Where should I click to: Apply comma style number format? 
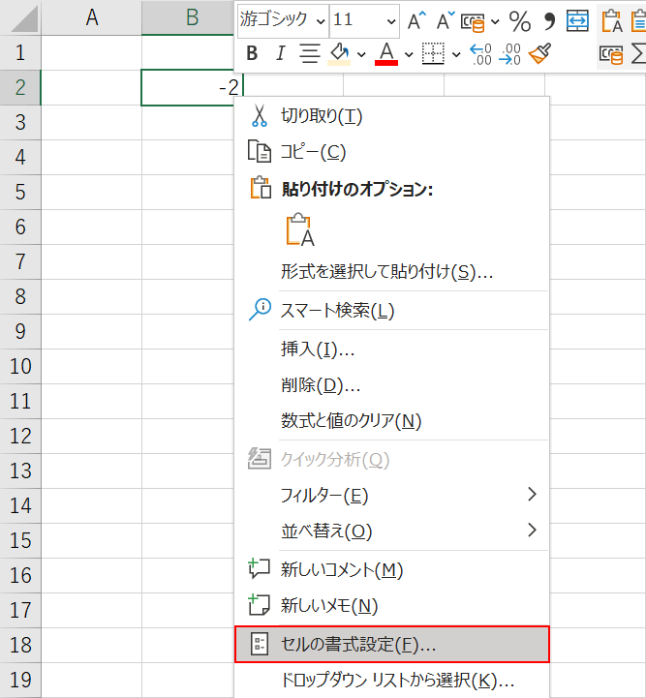(x=549, y=21)
